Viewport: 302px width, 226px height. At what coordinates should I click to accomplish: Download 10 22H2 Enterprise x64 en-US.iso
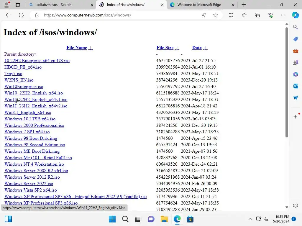pyautogui.click(x=37, y=61)
